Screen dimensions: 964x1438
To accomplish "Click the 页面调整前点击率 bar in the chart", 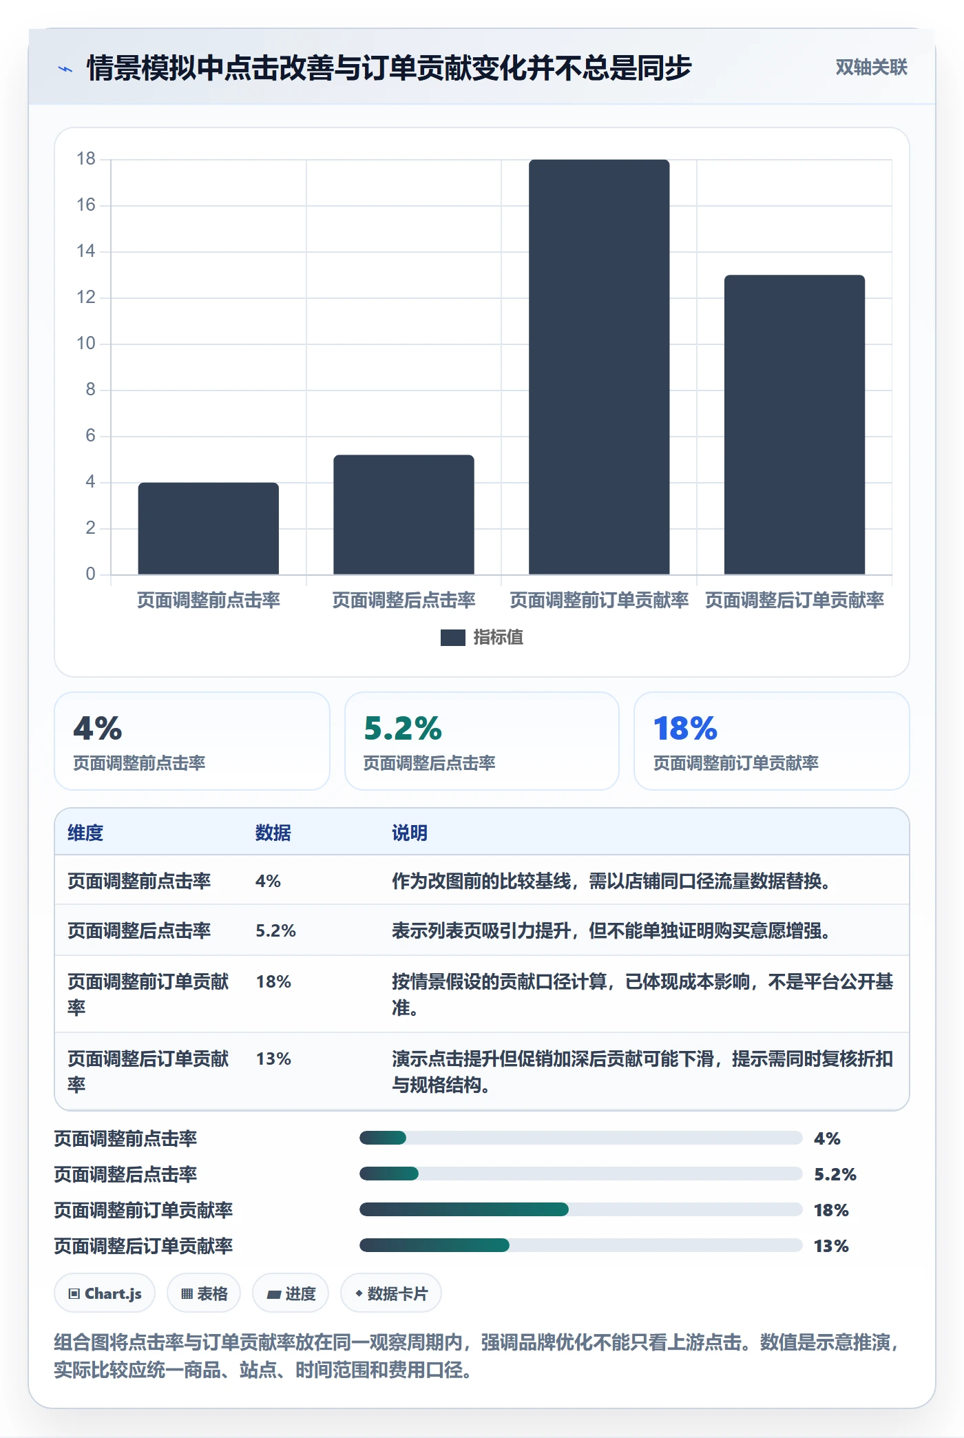I will [209, 528].
